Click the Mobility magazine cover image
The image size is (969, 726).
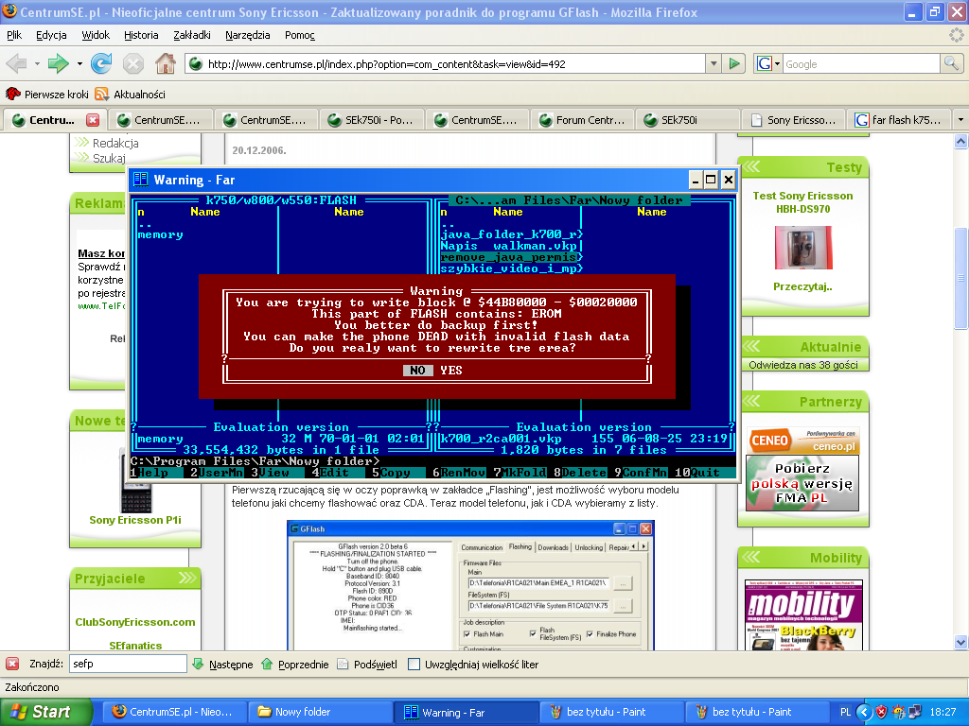[x=803, y=614]
